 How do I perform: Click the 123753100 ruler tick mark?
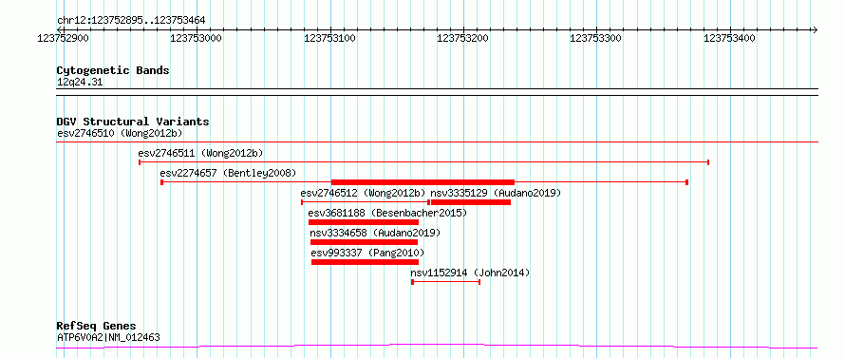[x=330, y=29]
